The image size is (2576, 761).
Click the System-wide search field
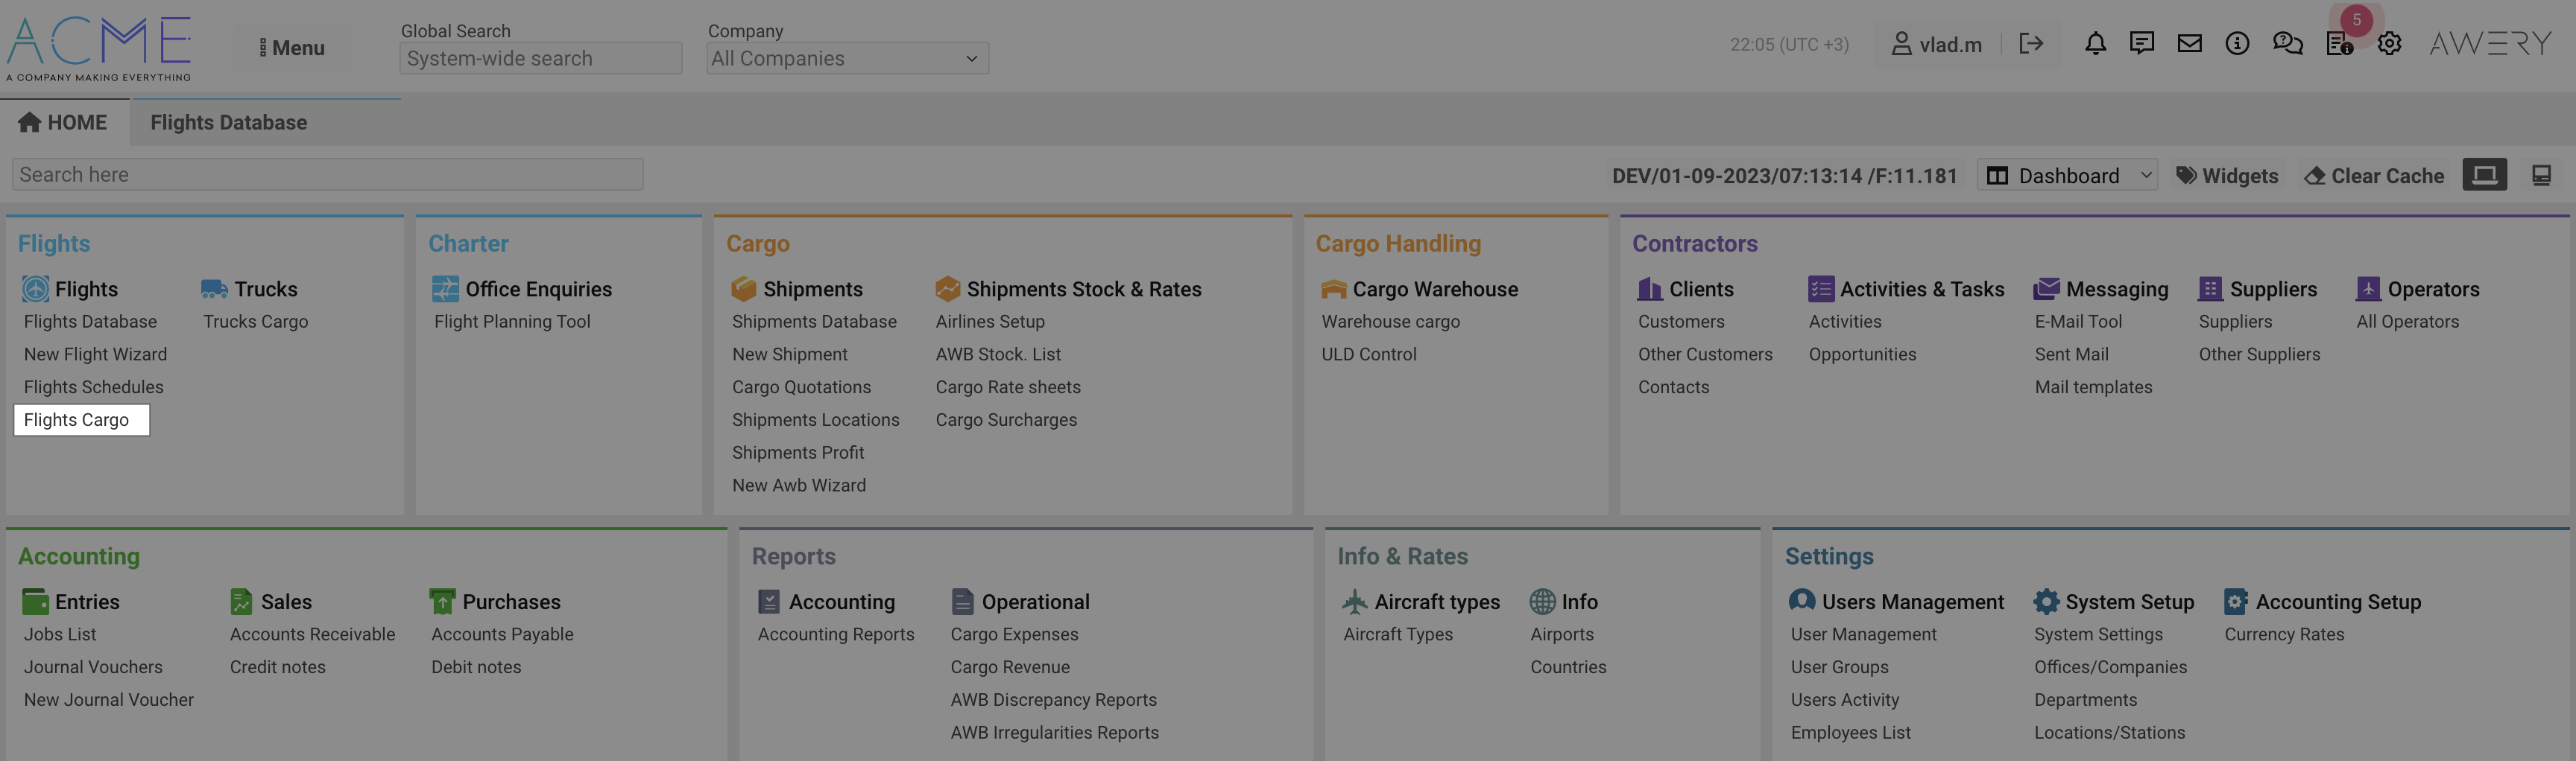click(540, 58)
